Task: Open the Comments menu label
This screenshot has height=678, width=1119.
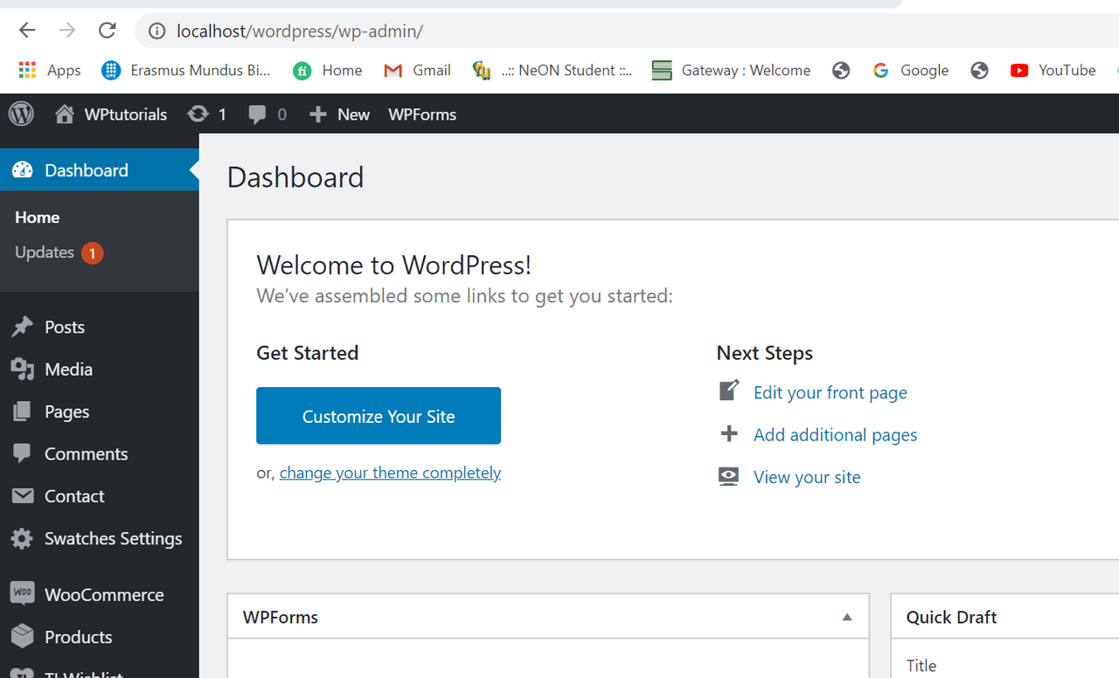Action: [x=86, y=453]
